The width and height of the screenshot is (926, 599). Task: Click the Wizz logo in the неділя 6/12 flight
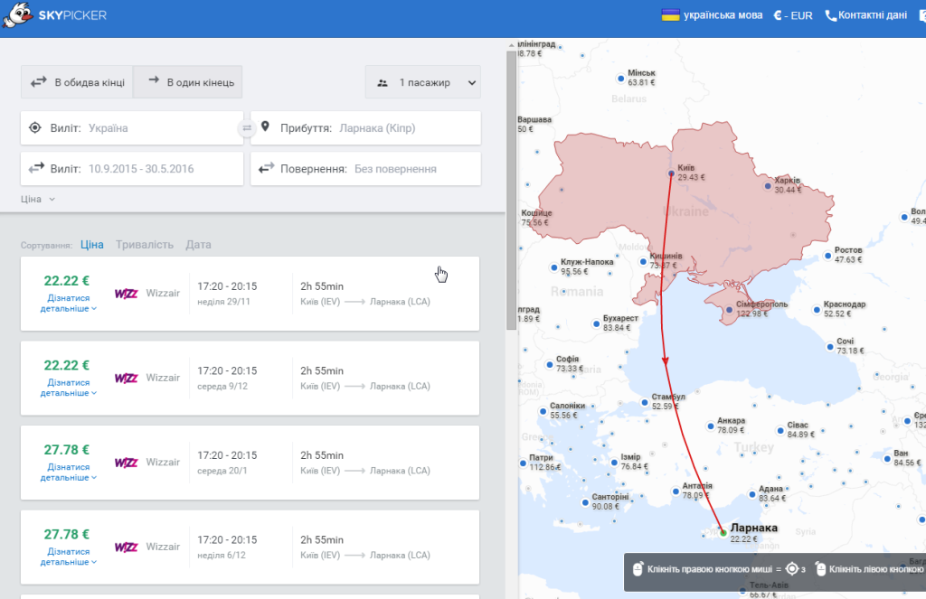(126, 547)
